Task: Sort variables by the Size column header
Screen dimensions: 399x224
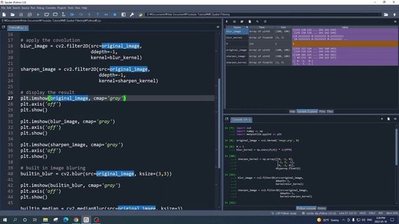Action: pyautogui.click(x=283, y=27)
